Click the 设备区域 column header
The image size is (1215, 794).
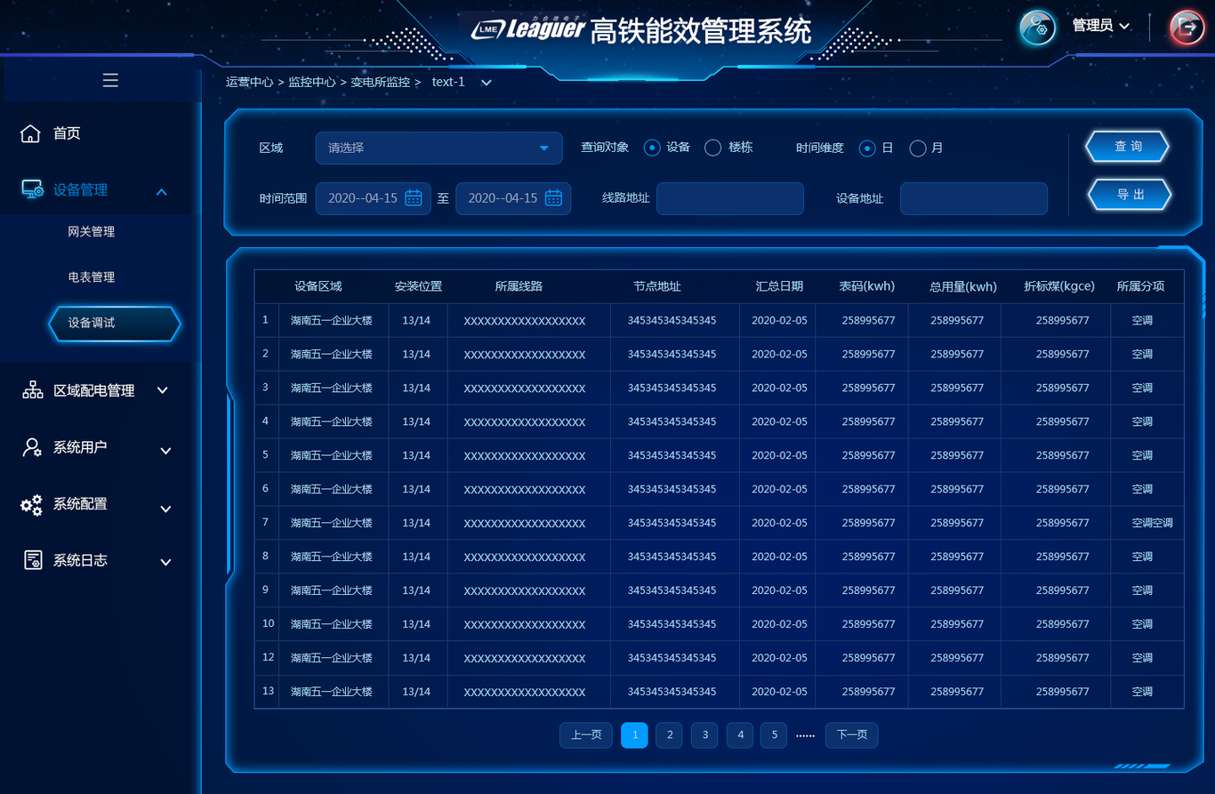point(318,286)
